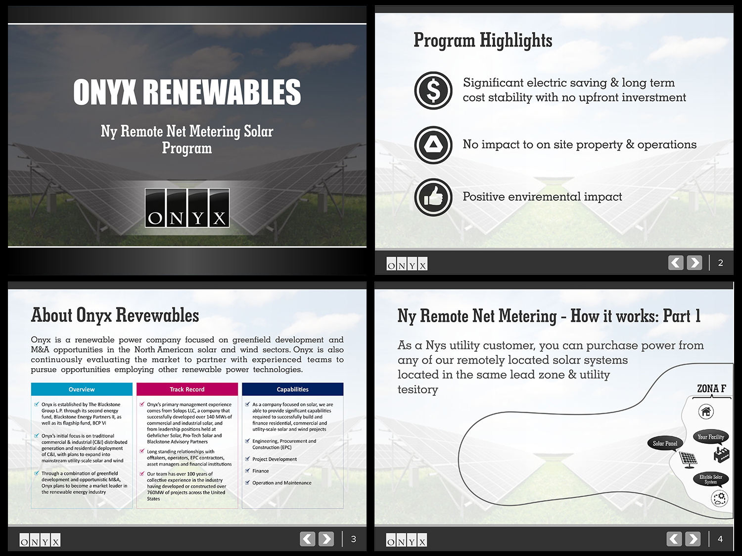This screenshot has height=556, width=742.
Task: Click checkmark beside 'Engineering, Procurement and Construction'
Action: pyautogui.click(x=248, y=441)
